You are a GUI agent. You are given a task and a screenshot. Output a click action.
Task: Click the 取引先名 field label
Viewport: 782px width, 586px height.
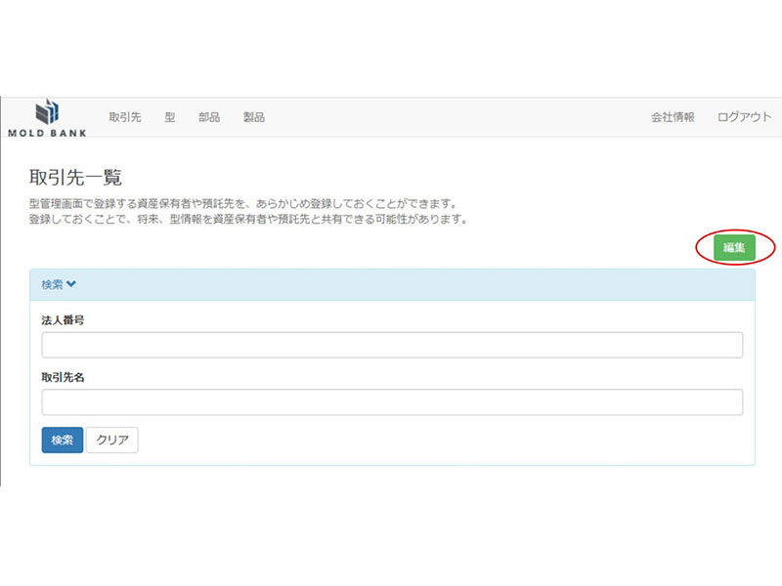(63, 377)
